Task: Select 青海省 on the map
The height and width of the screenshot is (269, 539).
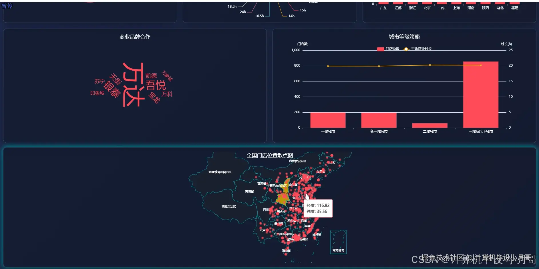Action: click(x=249, y=192)
